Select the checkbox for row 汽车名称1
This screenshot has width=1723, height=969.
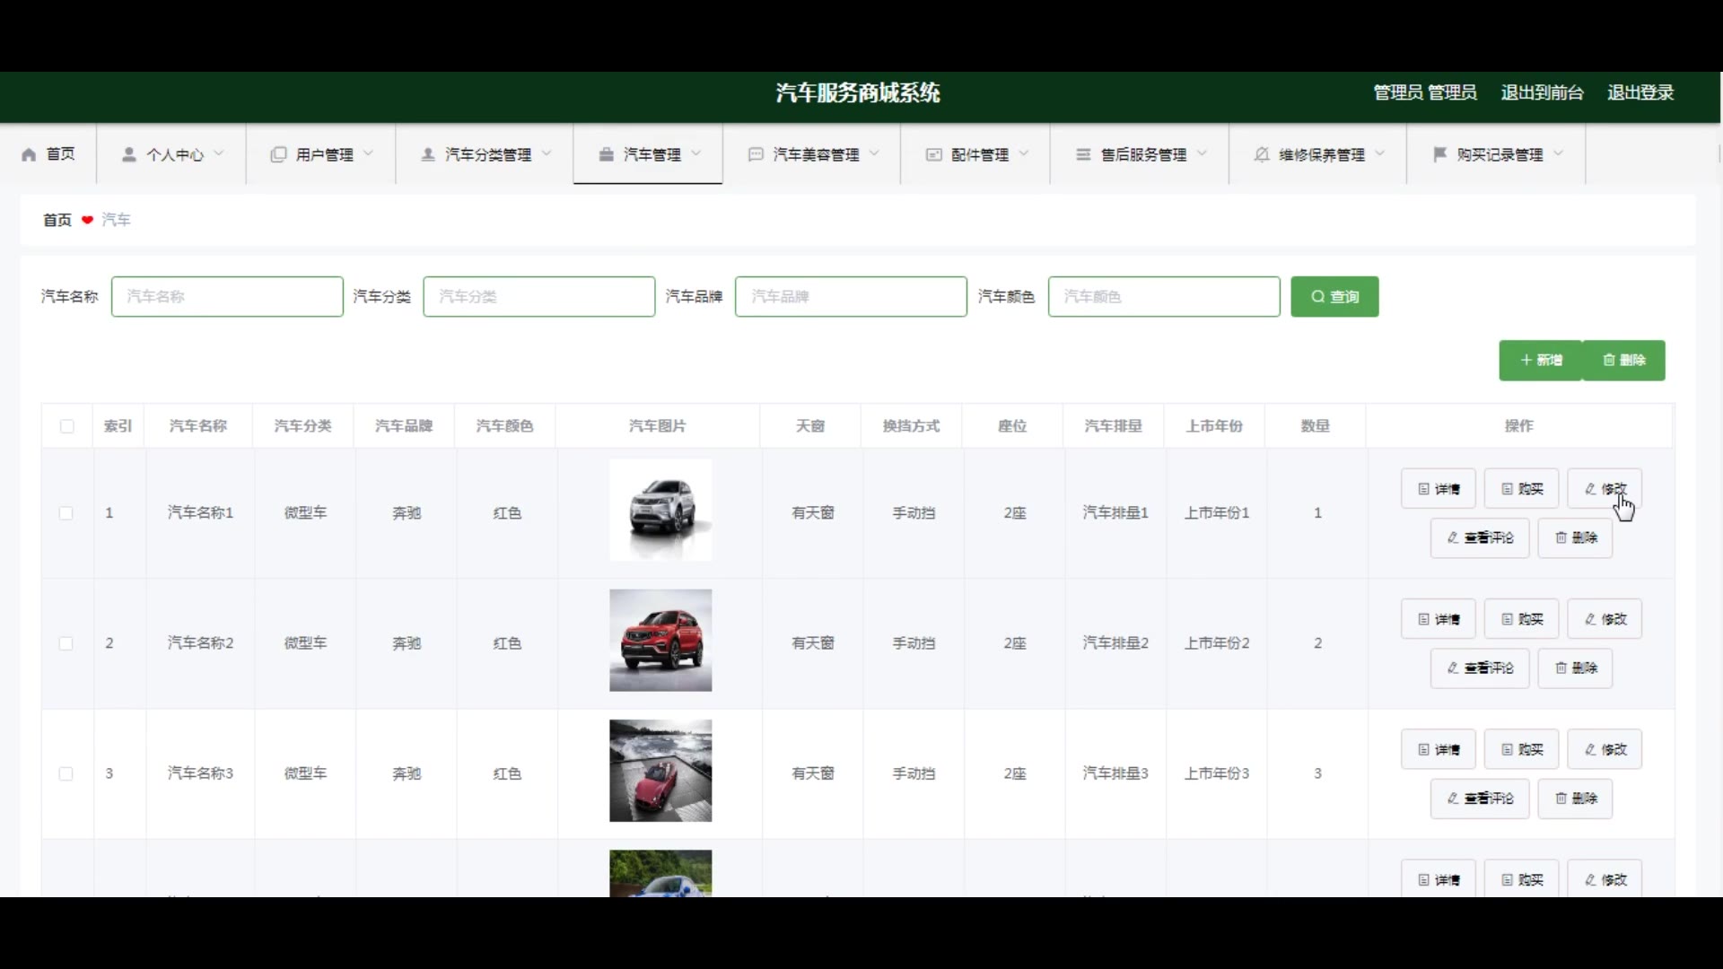coord(66,513)
